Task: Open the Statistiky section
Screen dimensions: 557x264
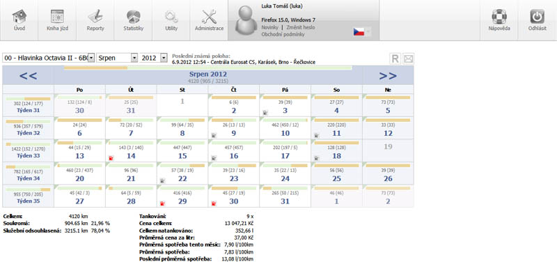Action: pos(133,20)
